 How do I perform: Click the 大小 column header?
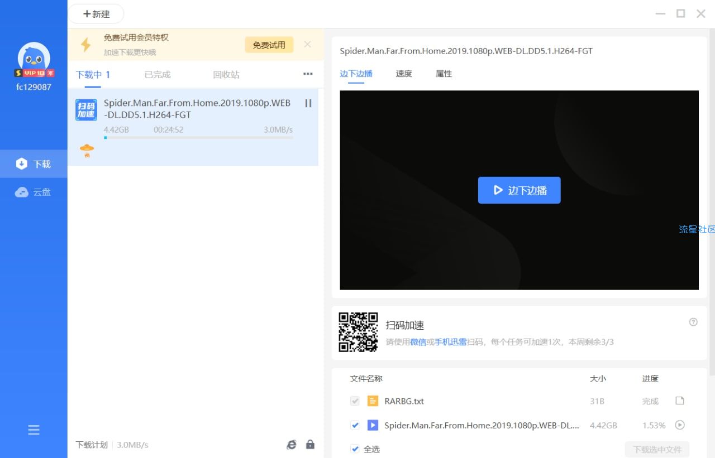pyautogui.click(x=598, y=379)
